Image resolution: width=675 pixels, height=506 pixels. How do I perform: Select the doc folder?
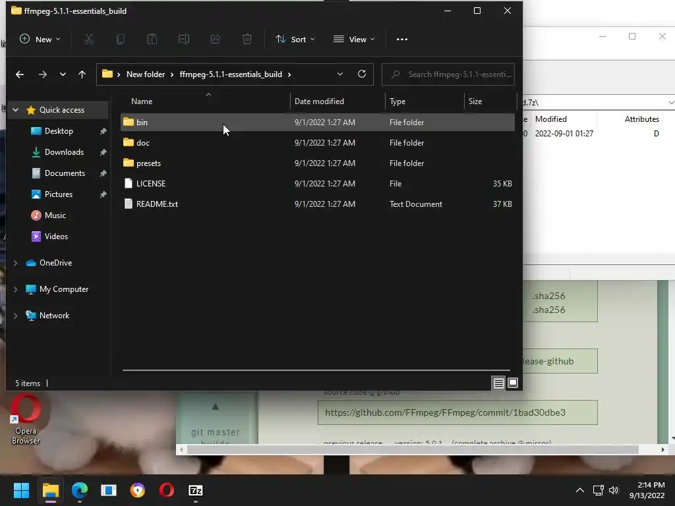[x=318, y=142]
